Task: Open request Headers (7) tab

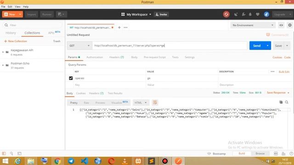Action: [116, 57]
